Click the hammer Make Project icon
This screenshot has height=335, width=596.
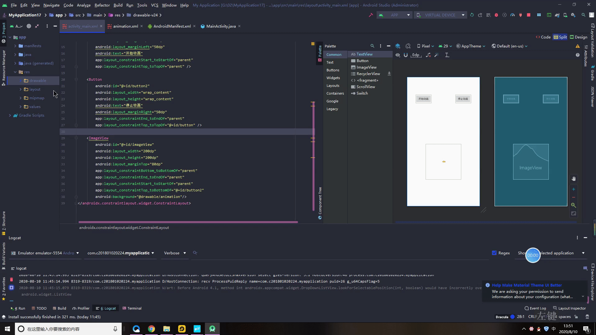click(x=371, y=15)
